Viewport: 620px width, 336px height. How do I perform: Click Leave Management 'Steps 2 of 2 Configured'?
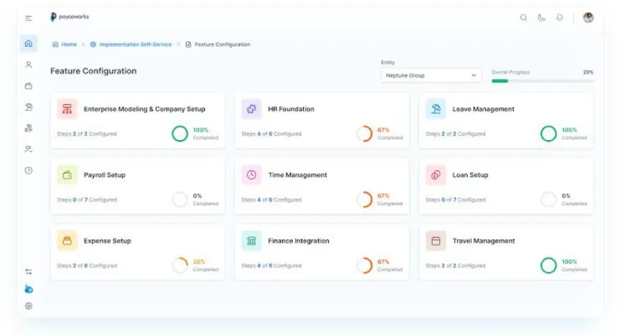click(455, 134)
